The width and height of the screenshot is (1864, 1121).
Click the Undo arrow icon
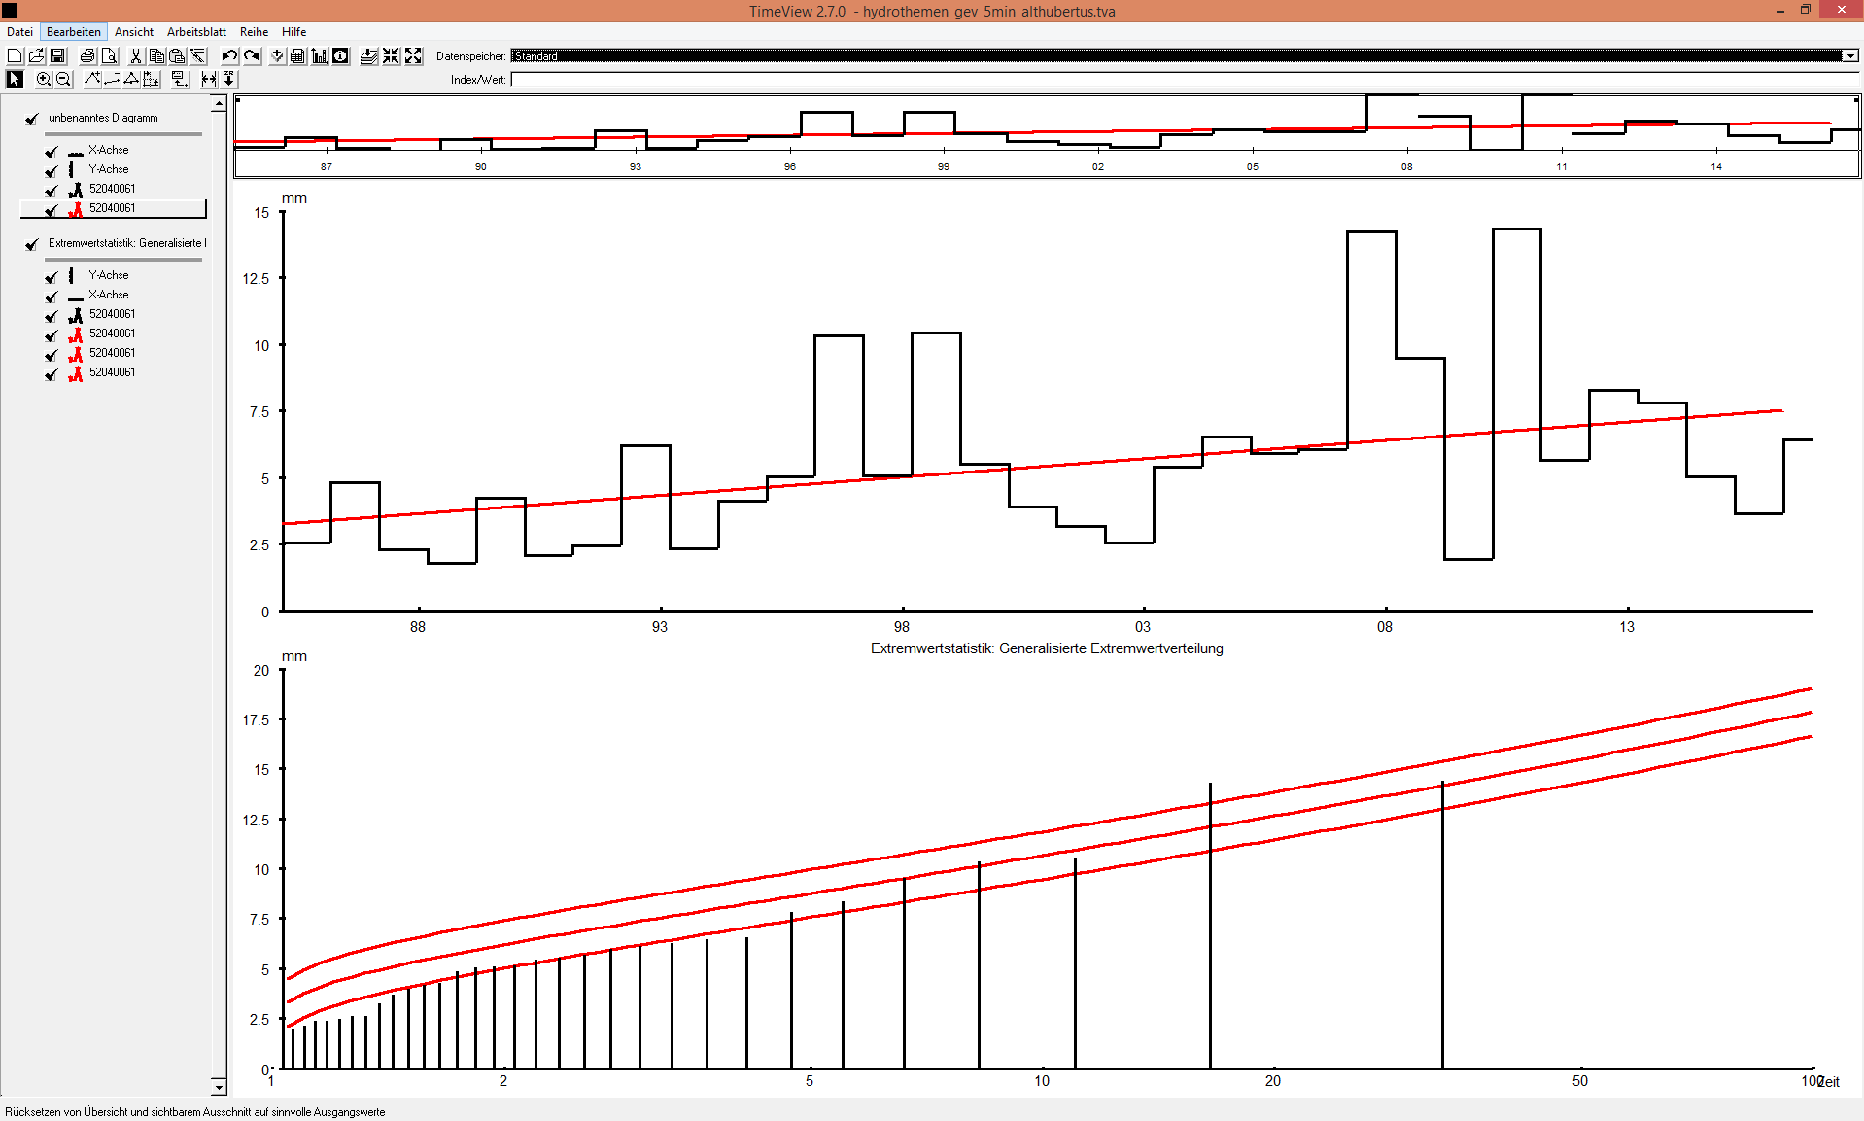(229, 56)
